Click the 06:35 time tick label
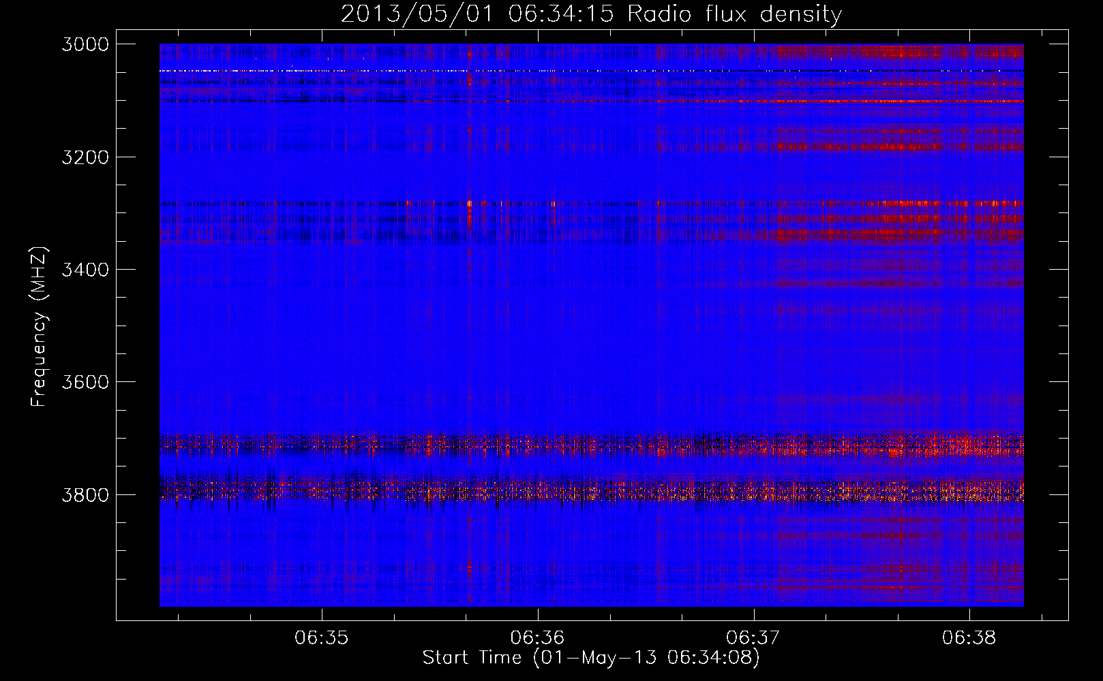Image resolution: width=1103 pixels, height=681 pixels. tap(322, 638)
